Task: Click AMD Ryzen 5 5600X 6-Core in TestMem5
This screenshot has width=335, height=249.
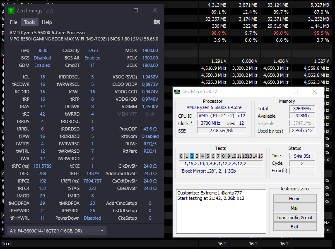Action: (214, 107)
